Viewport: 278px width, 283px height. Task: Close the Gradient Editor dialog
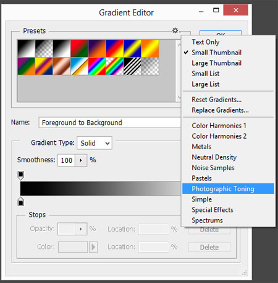236,10
